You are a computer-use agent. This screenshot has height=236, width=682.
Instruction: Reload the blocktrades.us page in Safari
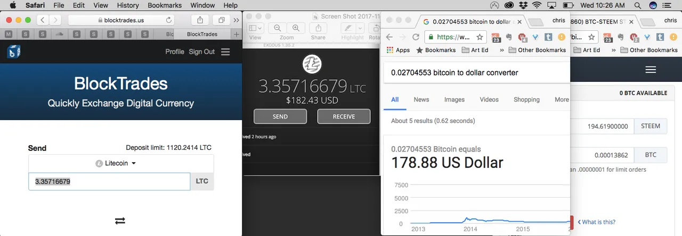(169, 20)
